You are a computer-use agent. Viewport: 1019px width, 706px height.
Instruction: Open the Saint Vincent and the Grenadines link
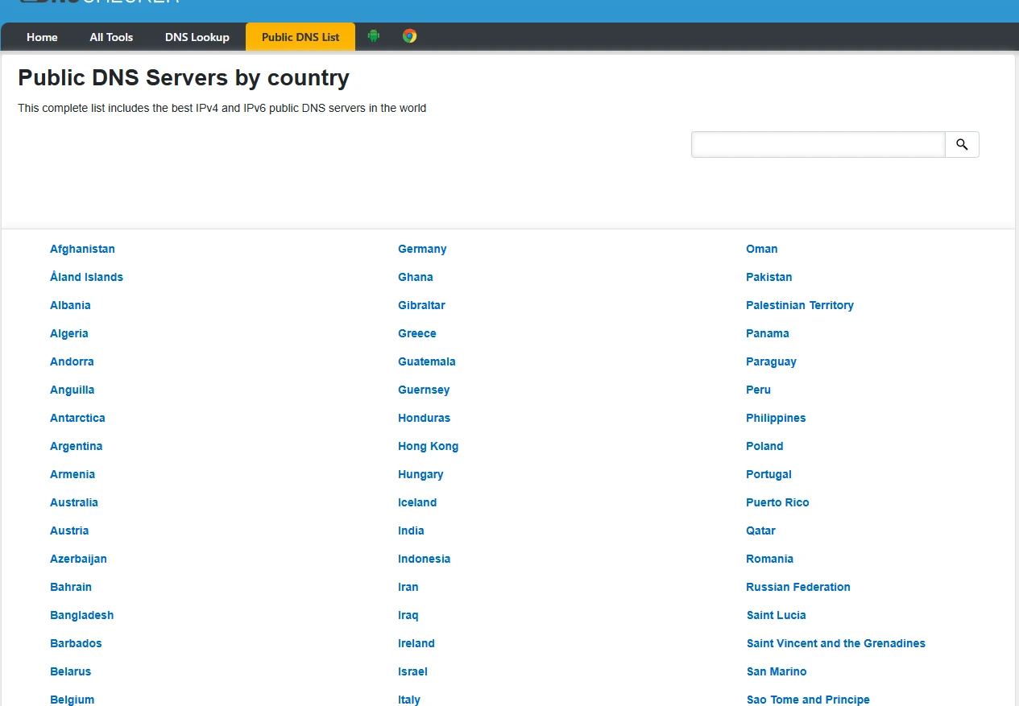click(x=835, y=643)
